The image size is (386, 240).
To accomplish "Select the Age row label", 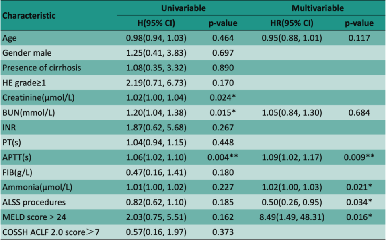I will click(x=10, y=38).
